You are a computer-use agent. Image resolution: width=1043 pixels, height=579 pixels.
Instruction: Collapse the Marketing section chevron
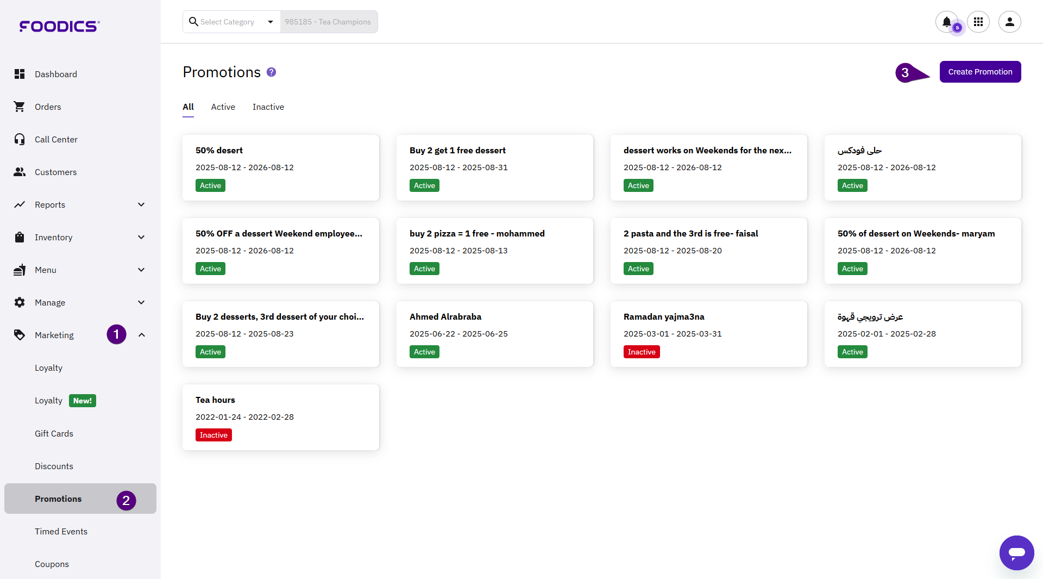point(141,335)
